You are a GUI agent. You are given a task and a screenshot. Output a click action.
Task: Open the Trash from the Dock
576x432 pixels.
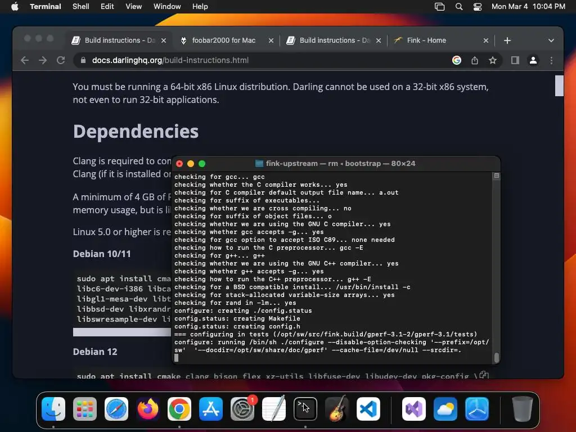click(x=523, y=409)
